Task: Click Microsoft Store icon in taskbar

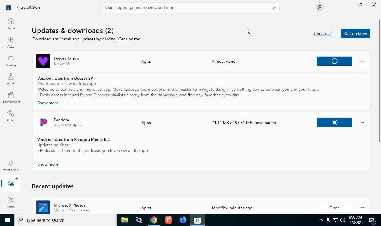Action: pyautogui.click(x=198, y=220)
